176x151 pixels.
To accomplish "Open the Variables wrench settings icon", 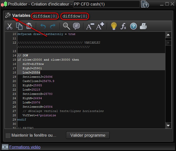I will pyautogui.click(x=8, y=15).
